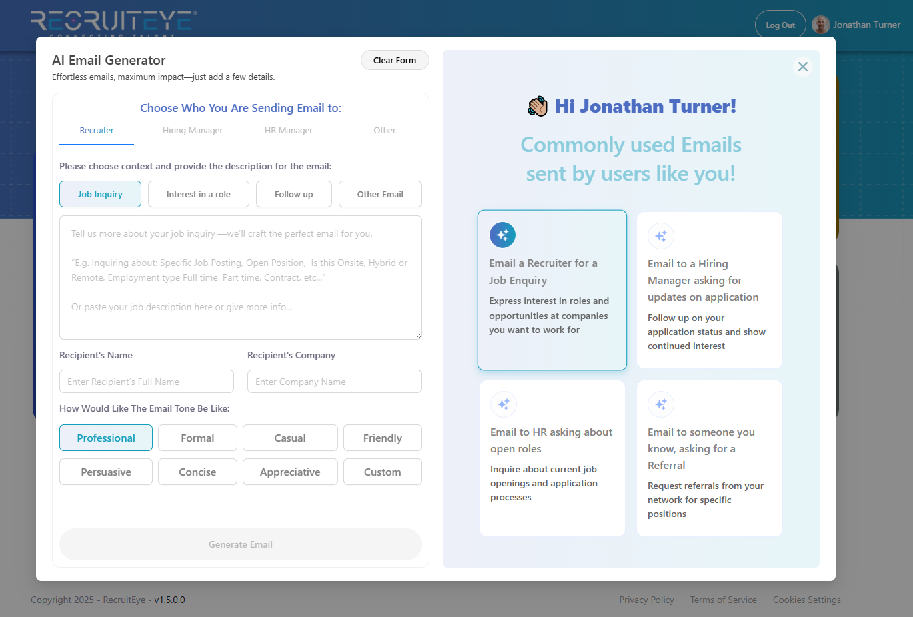Click sparkle icon on Referral request card
This screenshot has height=617, width=913.
tap(660, 404)
